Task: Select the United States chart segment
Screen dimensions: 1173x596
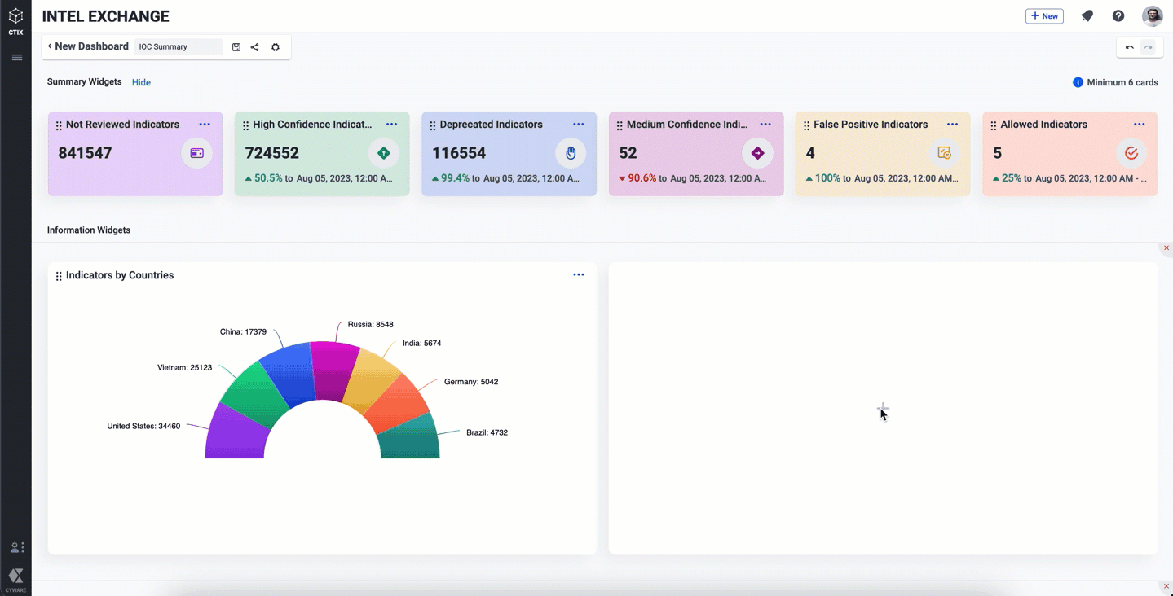Action: pos(235,433)
